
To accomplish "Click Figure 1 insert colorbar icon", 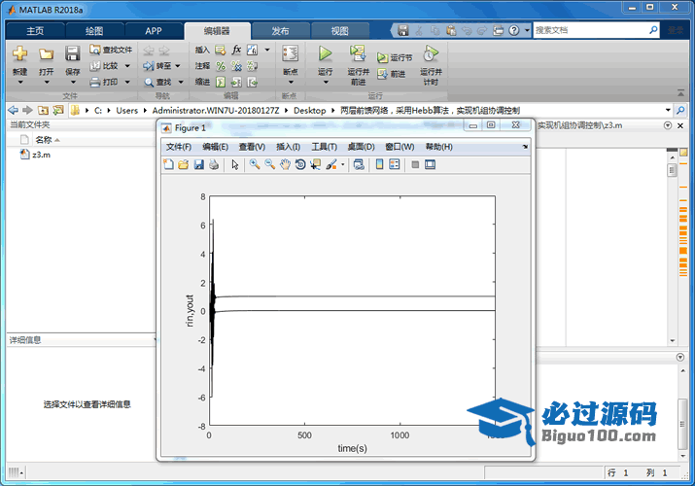I will [379, 165].
